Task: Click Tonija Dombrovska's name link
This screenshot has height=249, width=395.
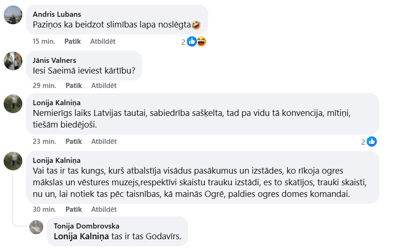Action: click(x=86, y=226)
